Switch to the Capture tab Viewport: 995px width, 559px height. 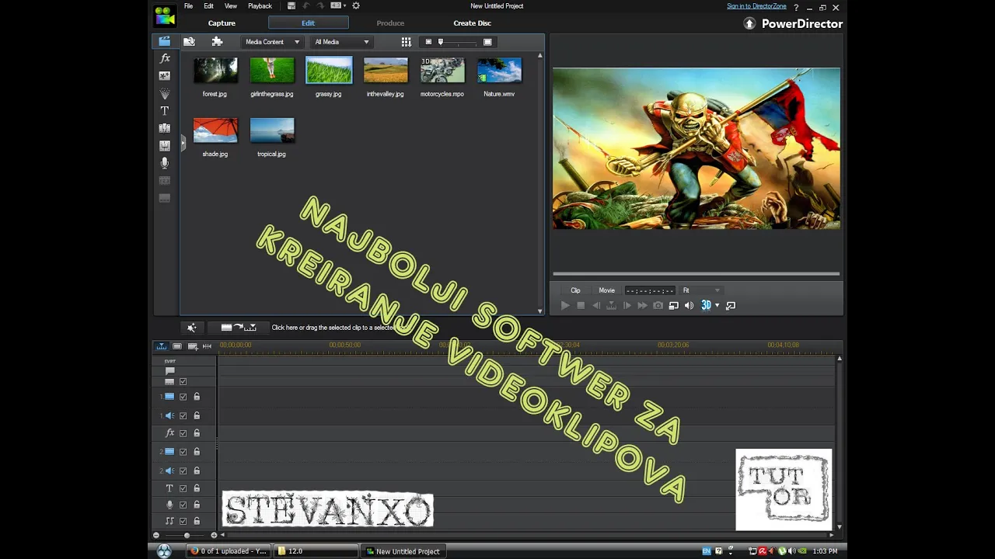(222, 23)
